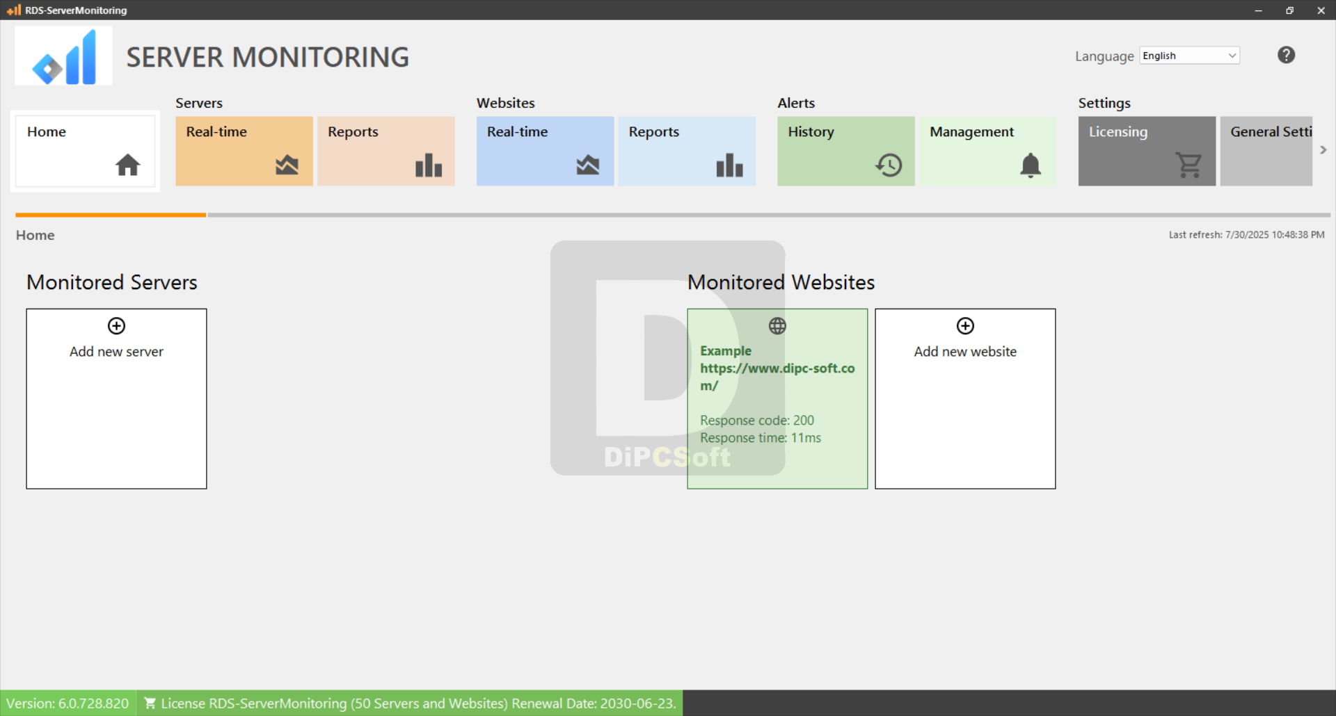
Task: Click Servers Reports bar chart icon
Action: (429, 165)
